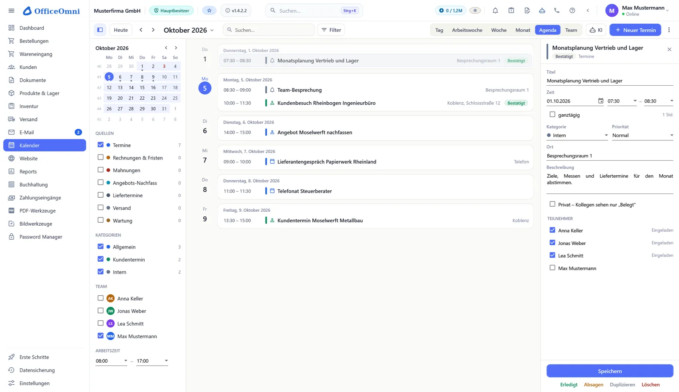Open Kalender in the sidebar
This screenshot has width=679, height=392.
(x=45, y=146)
